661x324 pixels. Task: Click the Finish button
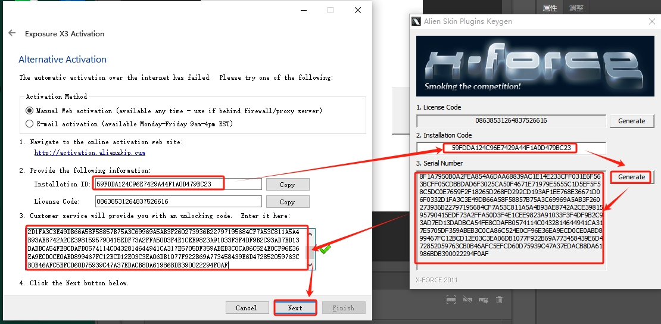[x=344, y=307]
